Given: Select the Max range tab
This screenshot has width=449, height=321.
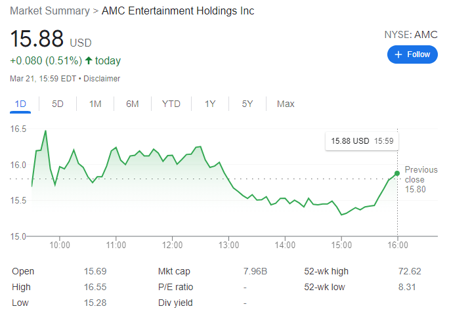Looking at the screenshot, I should [x=286, y=104].
